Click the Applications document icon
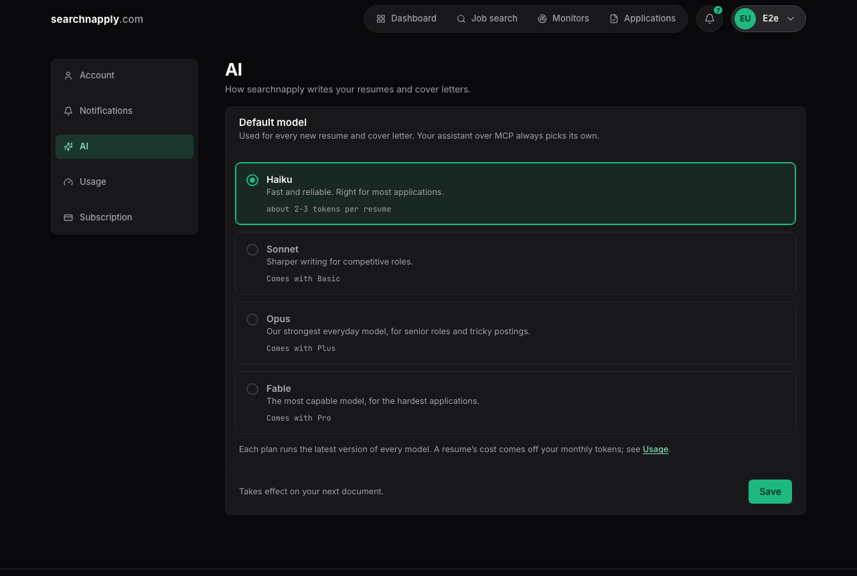This screenshot has height=576, width=857. click(614, 19)
